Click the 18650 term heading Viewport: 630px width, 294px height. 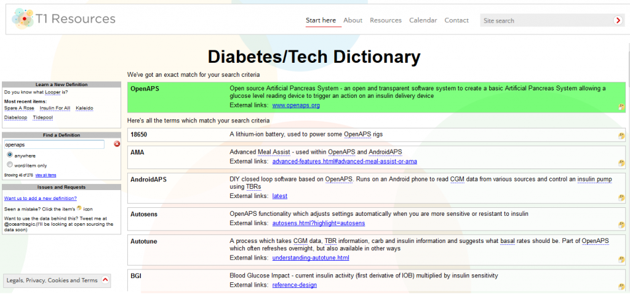click(138, 135)
